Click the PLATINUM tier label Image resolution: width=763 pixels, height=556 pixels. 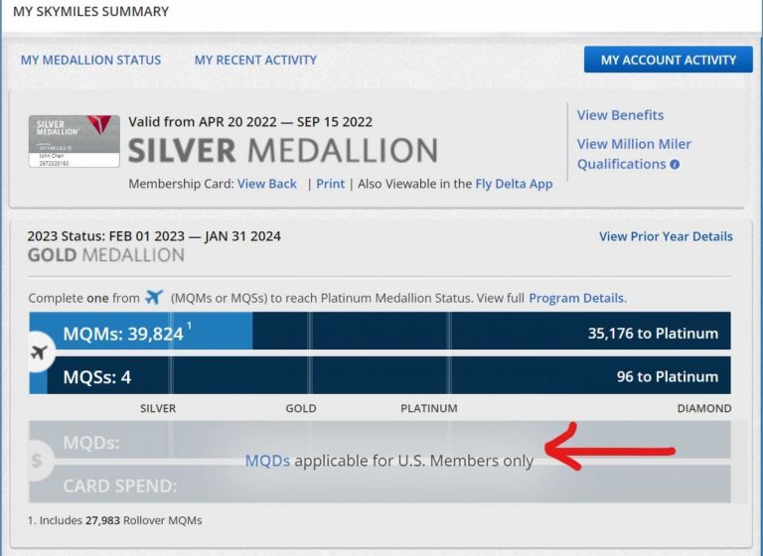(429, 408)
